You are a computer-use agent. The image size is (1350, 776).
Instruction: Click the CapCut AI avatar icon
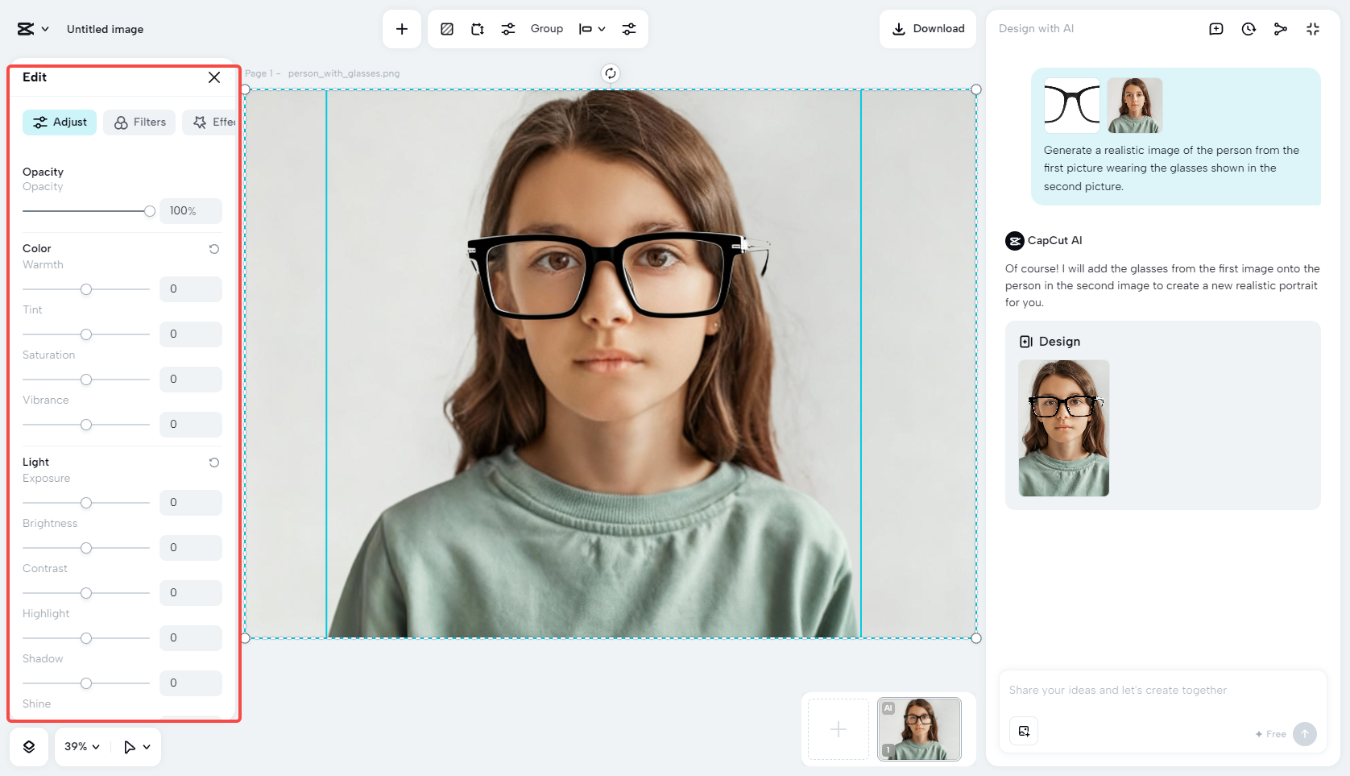pyautogui.click(x=1015, y=241)
